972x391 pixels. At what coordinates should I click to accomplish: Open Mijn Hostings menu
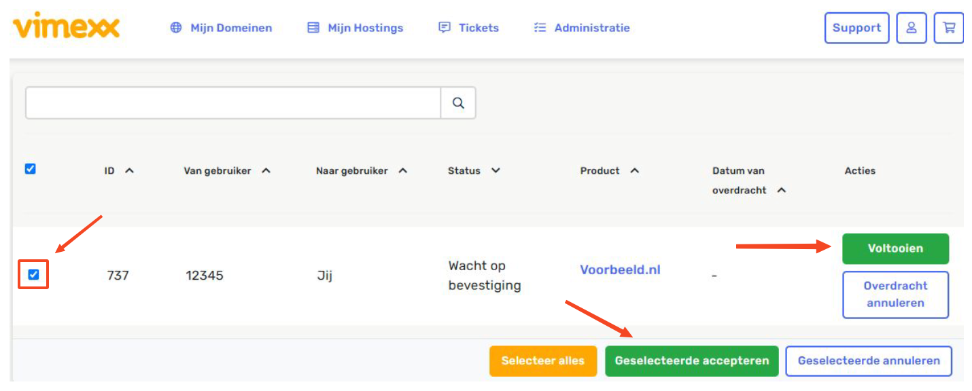pos(355,28)
